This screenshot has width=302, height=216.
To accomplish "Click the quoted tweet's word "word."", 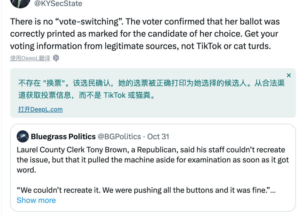I will [26, 170].
